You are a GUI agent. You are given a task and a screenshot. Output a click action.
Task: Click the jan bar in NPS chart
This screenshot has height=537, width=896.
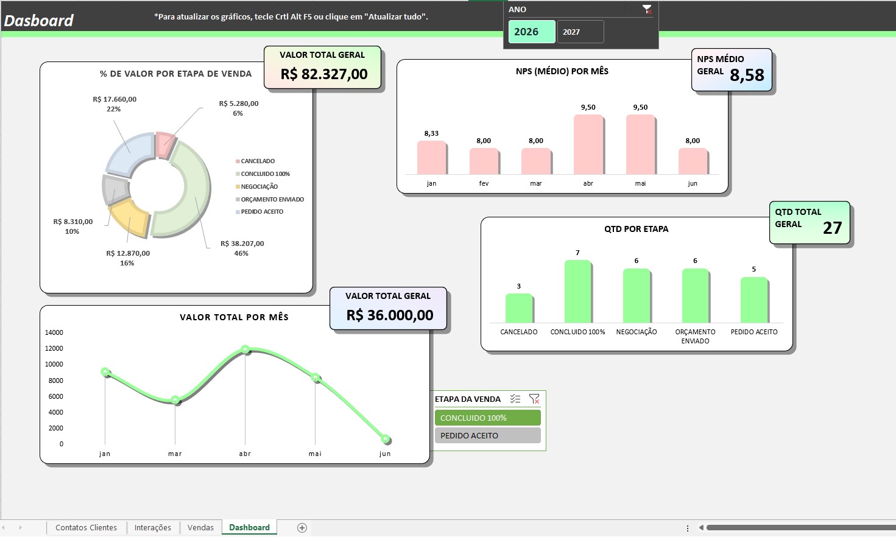[432, 158]
